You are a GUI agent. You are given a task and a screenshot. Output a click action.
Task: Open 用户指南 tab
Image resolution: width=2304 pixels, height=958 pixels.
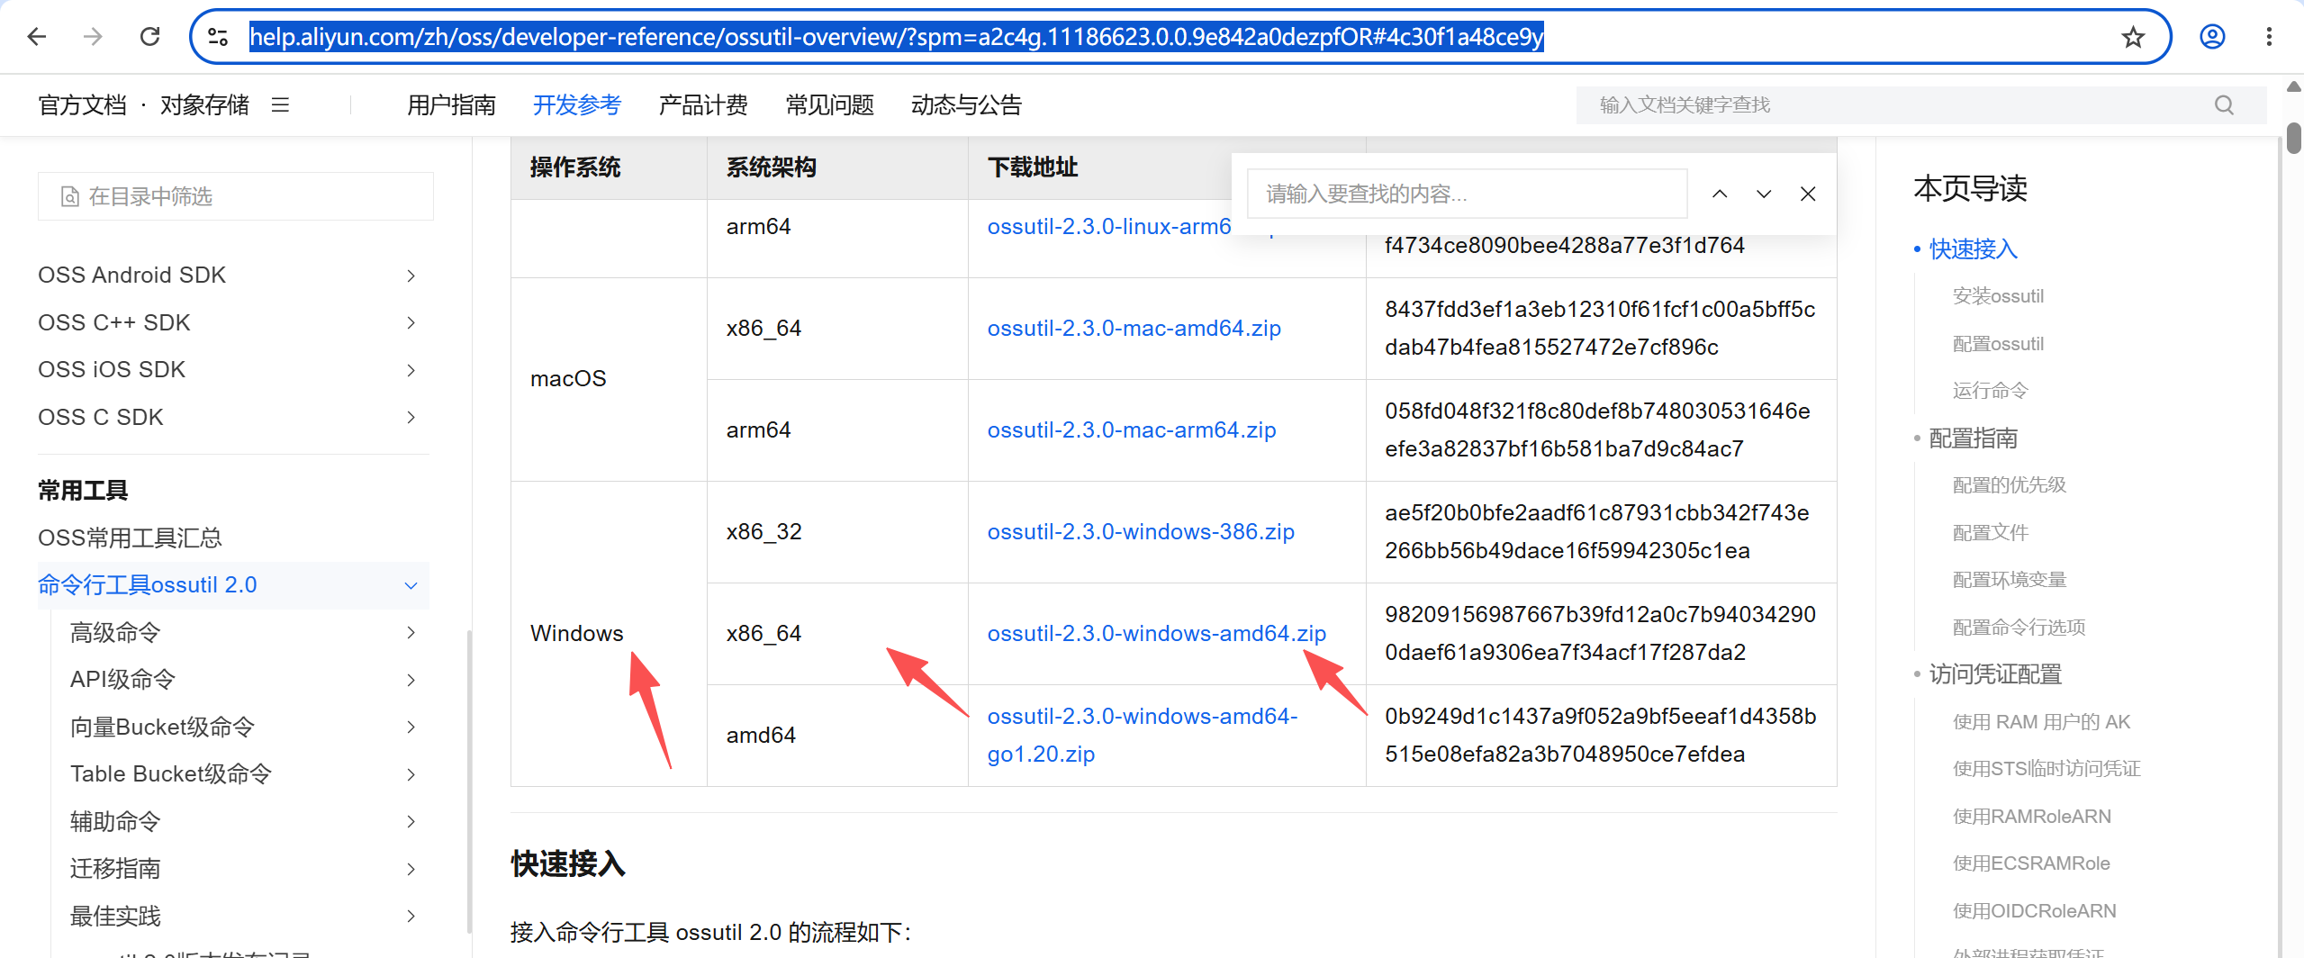pos(451,105)
